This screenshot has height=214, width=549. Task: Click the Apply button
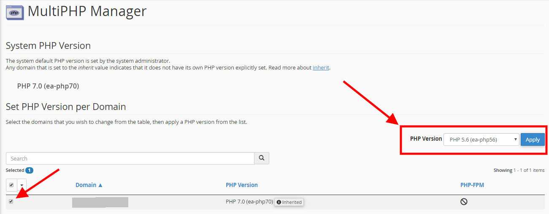click(533, 139)
